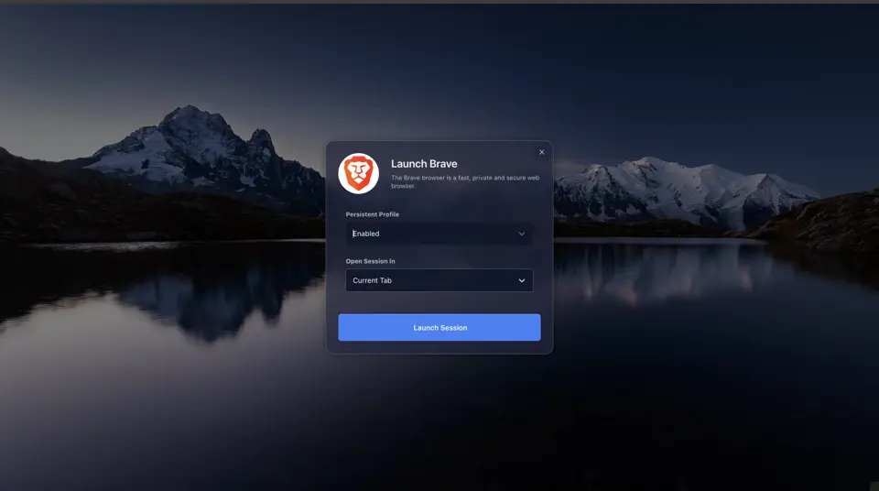Click empty dialog area below Launch Session
This screenshot has width=879, height=491.
pos(439,347)
